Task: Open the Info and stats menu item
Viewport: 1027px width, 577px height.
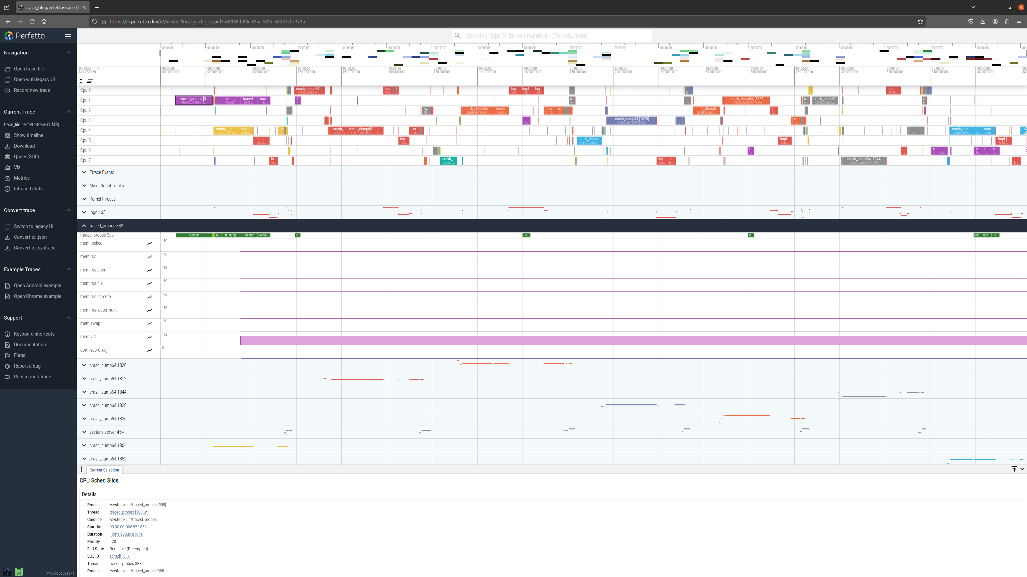Action: pos(28,189)
